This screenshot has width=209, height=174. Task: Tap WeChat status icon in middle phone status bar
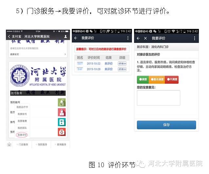point(91,31)
